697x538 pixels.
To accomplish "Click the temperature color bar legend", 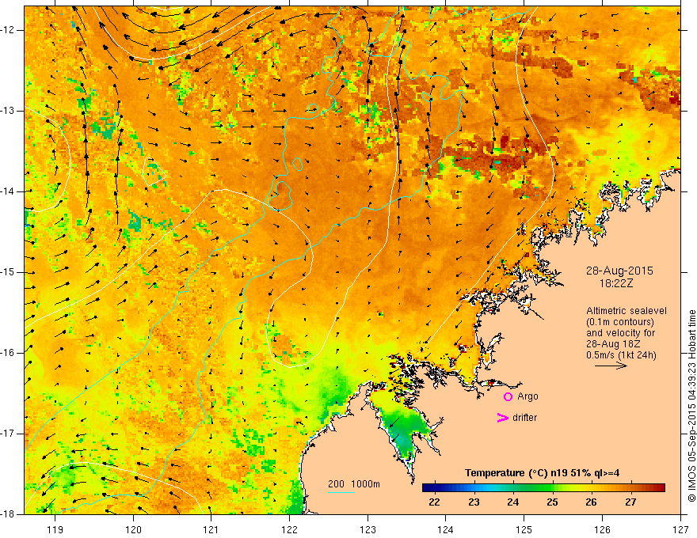I will click(543, 488).
